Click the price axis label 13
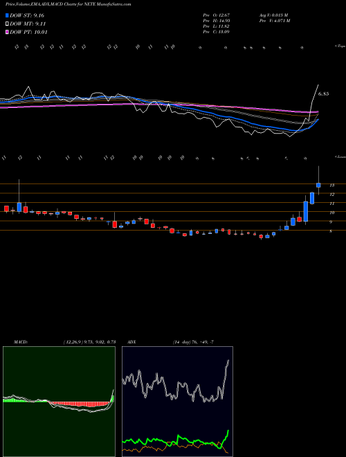The image size is (346, 457). point(331,185)
